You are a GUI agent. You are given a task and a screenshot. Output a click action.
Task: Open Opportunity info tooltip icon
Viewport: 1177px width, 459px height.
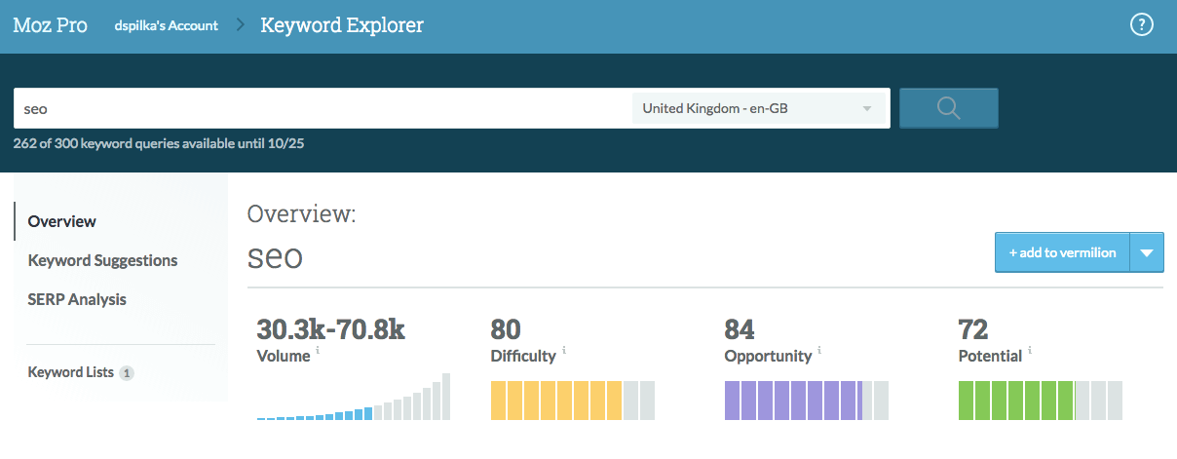(x=819, y=351)
